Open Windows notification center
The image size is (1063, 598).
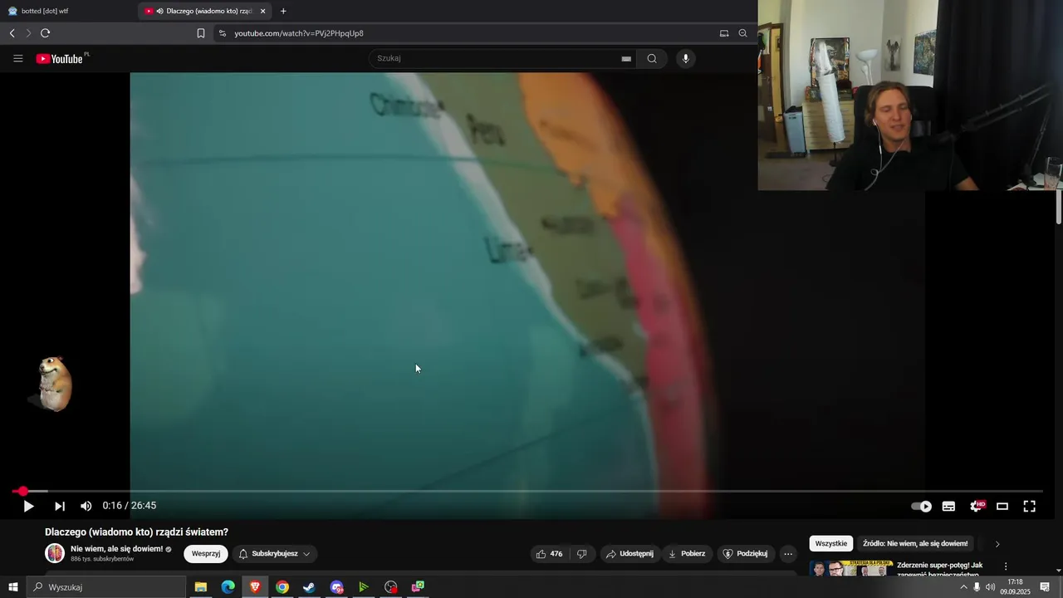[x=1045, y=587]
